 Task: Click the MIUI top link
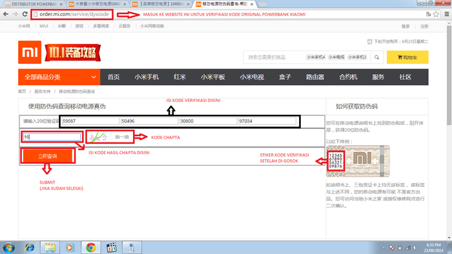tap(44, 26)
